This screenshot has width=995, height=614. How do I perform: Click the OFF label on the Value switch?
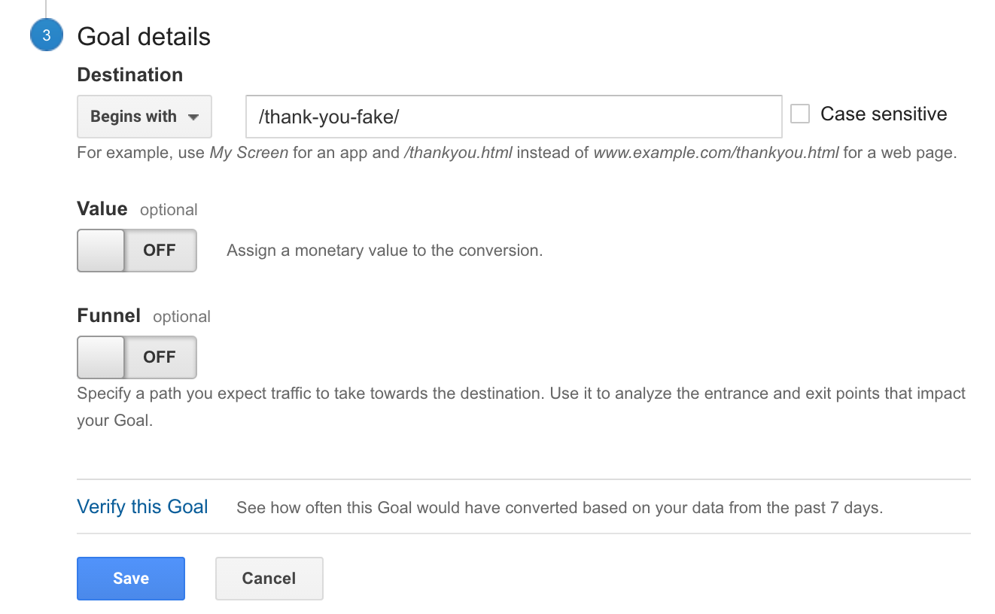click(160, 251)
